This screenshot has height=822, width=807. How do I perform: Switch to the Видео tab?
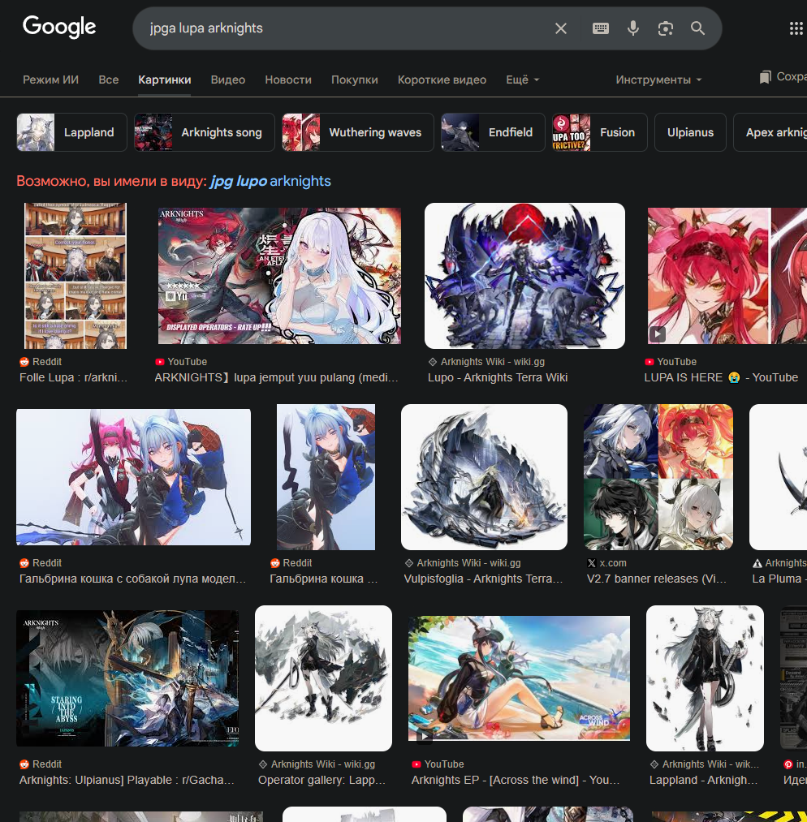(x=227, y=80)
